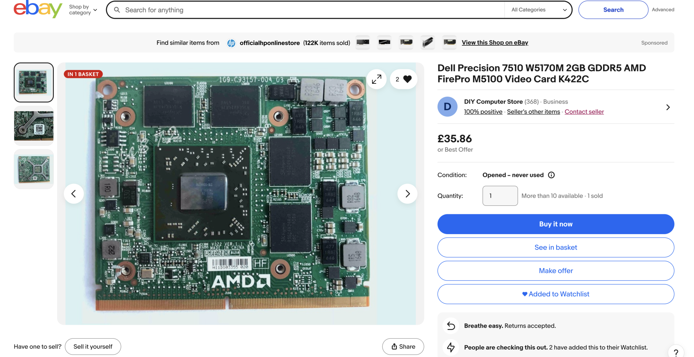Select the third product thumbnail
This screenshot has height=357, width=694.
tap(34, 169)
